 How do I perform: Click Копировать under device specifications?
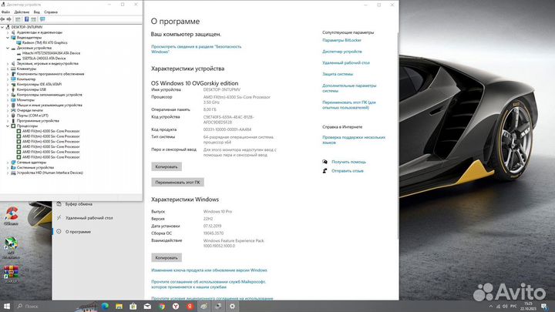(166, 166)
